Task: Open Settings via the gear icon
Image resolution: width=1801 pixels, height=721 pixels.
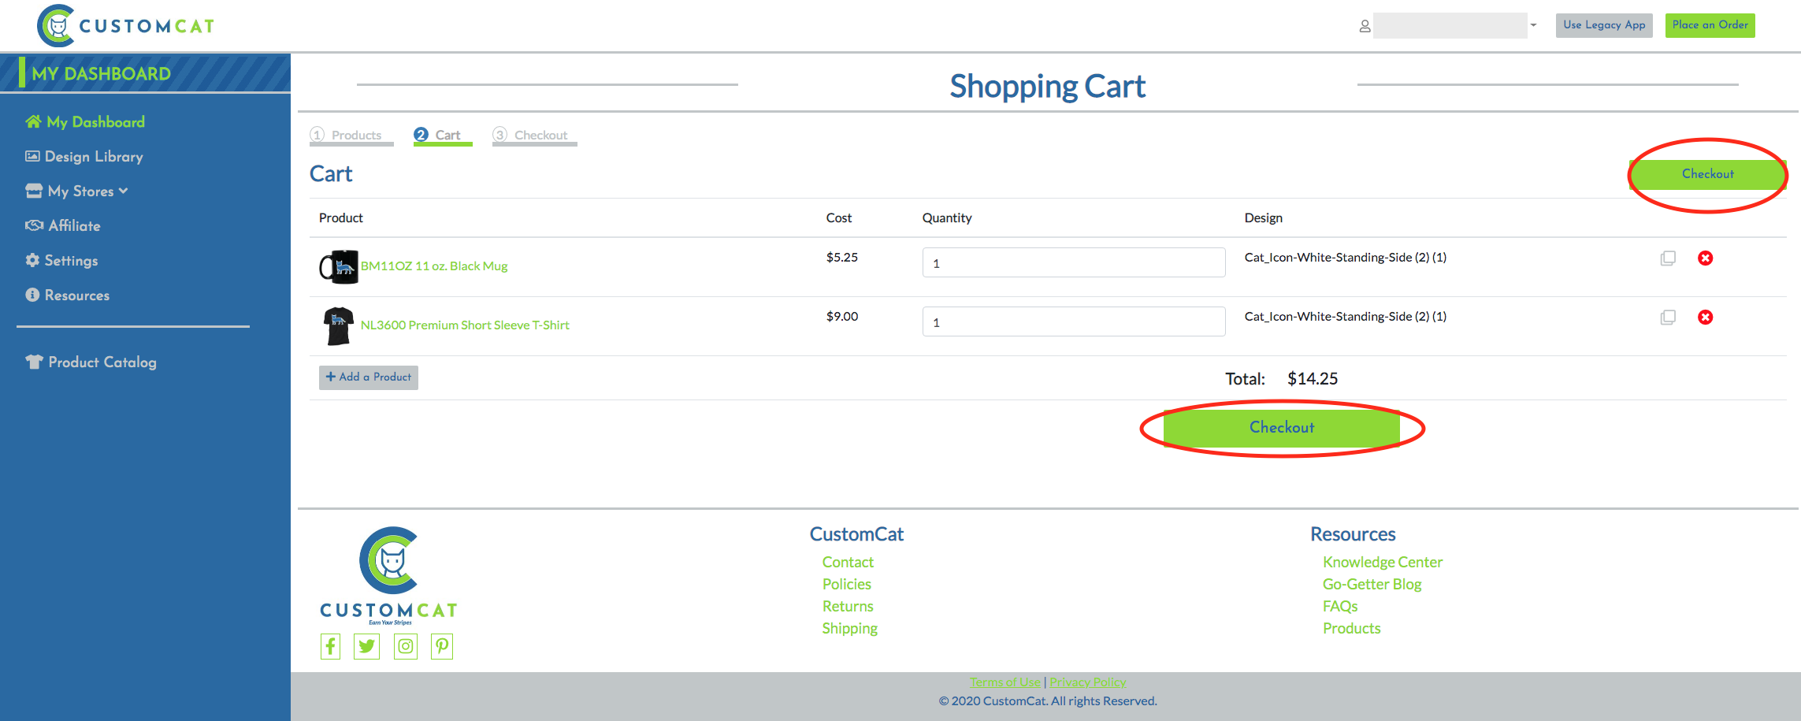Action: [32, 261]
